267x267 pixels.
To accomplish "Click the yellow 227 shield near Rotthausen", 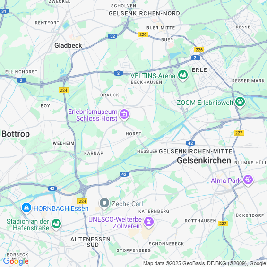I will click(223, 224).
